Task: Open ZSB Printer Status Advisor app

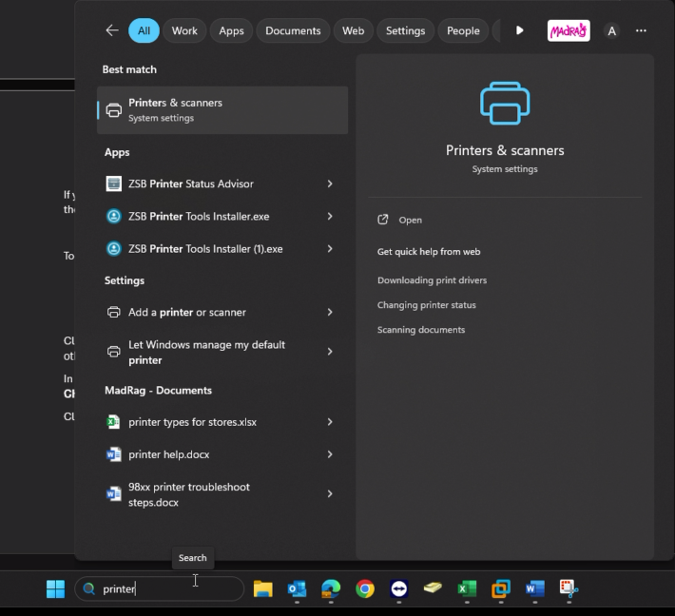Action: [222, 183]
